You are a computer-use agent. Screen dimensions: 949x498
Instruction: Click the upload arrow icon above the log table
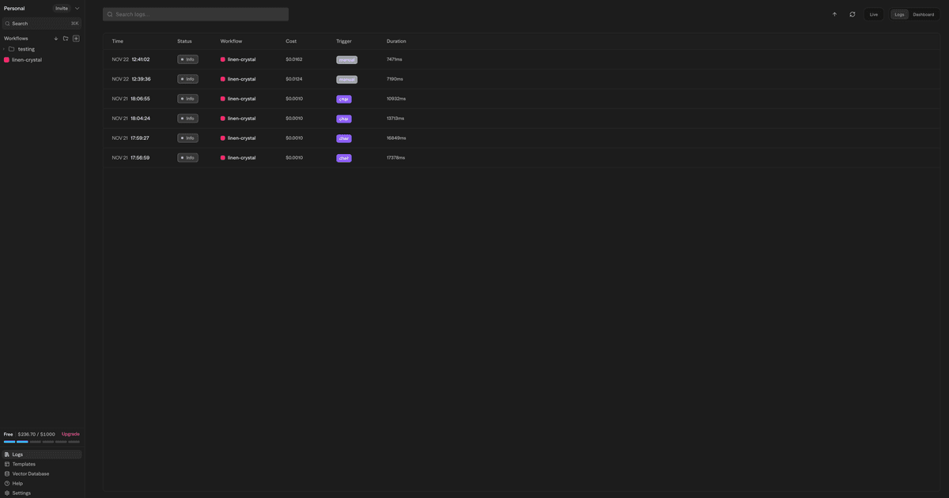click(x=834, y=14)
